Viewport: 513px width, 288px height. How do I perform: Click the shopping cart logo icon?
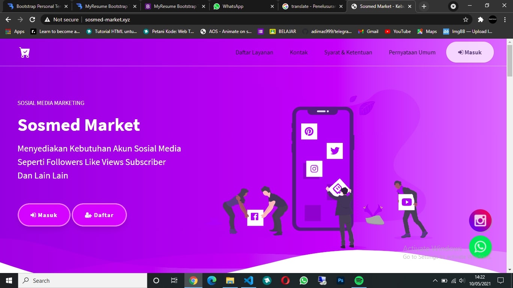point(24,53)
